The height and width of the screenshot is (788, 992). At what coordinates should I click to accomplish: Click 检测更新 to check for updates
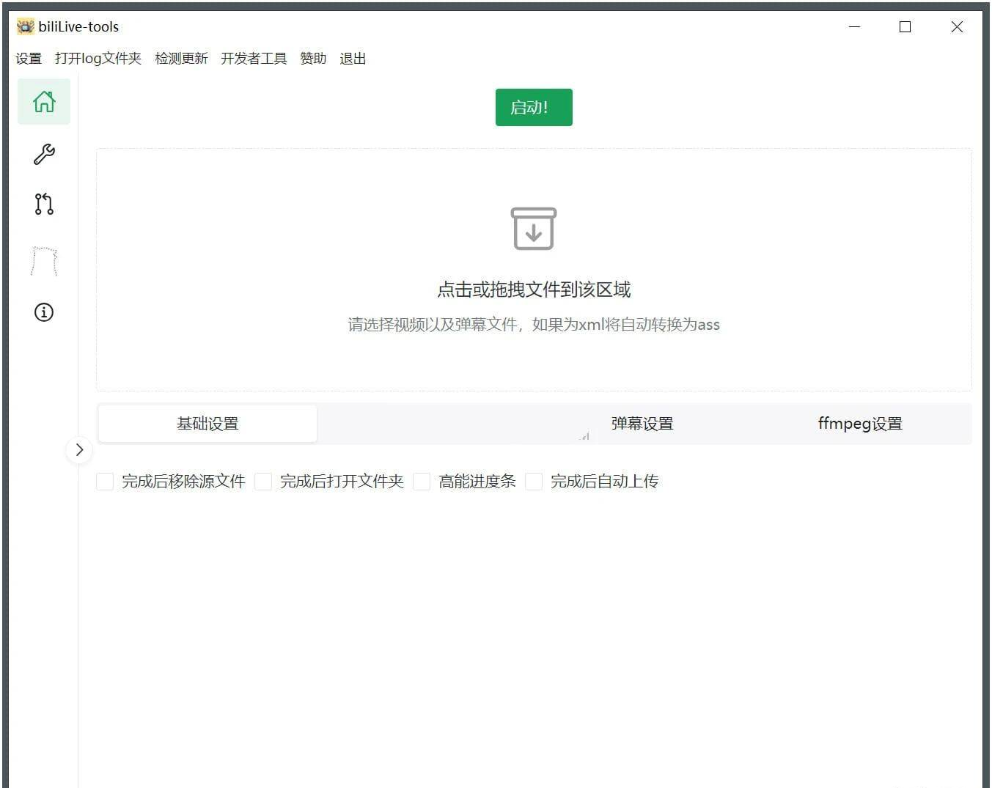181,59
